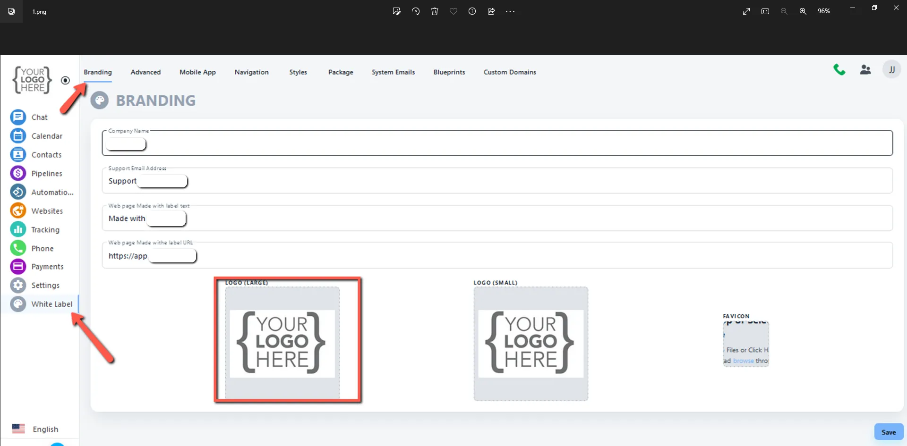Viewport: 907px width, 446px height.
Task: Click the Logo (Large) upload thumbnail
Action: [282, 343]
